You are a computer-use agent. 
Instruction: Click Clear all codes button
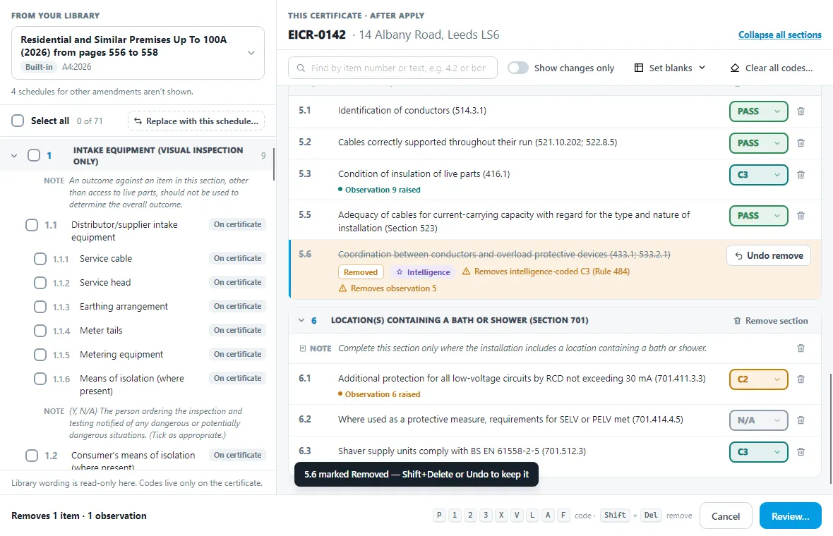[x=772, y=68]
